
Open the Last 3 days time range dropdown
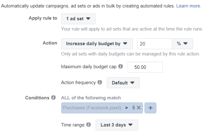[x=117, y=125]
